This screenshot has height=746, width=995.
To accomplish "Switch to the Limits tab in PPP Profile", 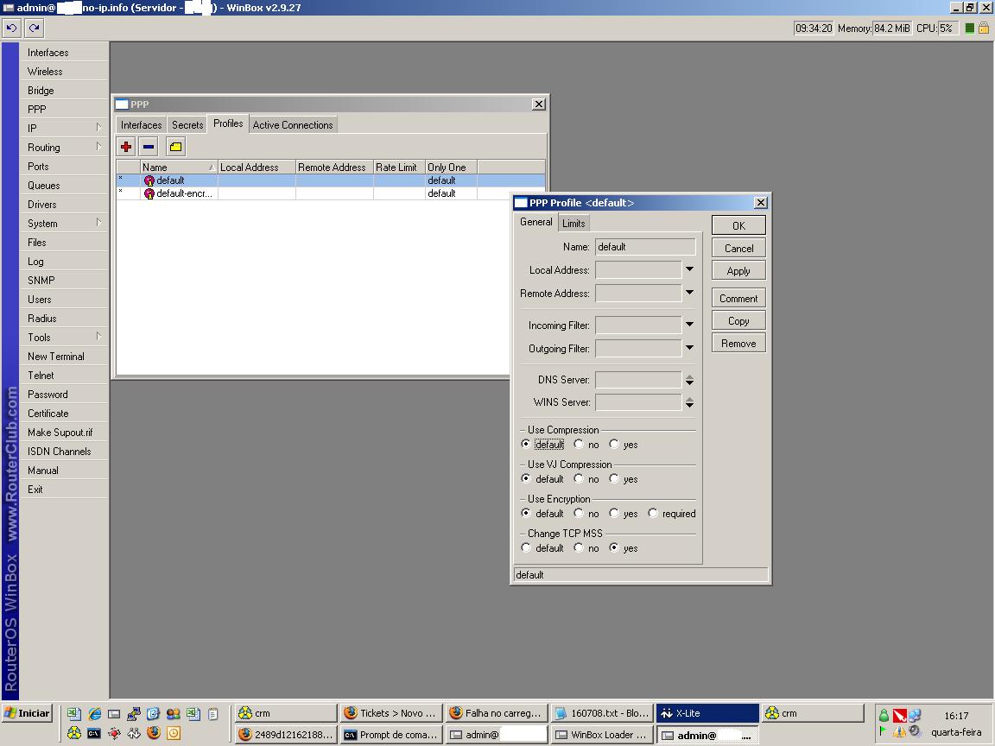I will pyautogui.click(x=574, y=224).
